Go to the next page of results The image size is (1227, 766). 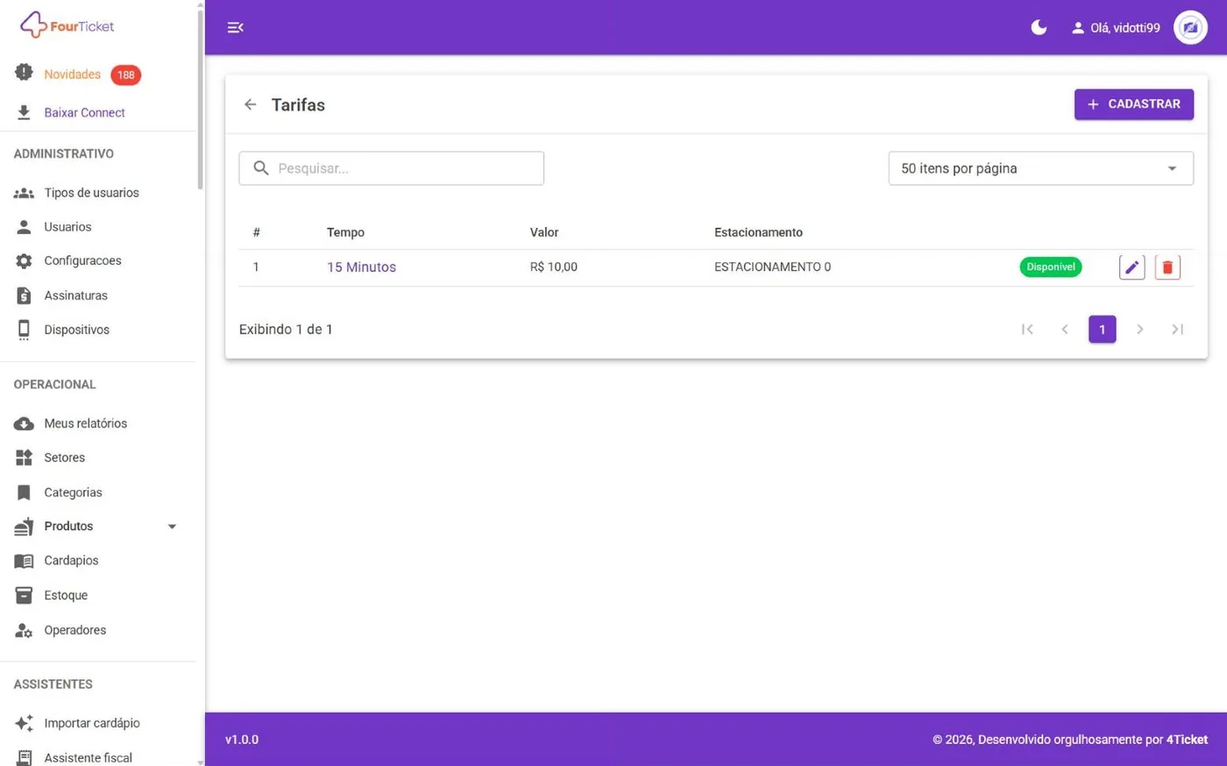pos(1140,330)
